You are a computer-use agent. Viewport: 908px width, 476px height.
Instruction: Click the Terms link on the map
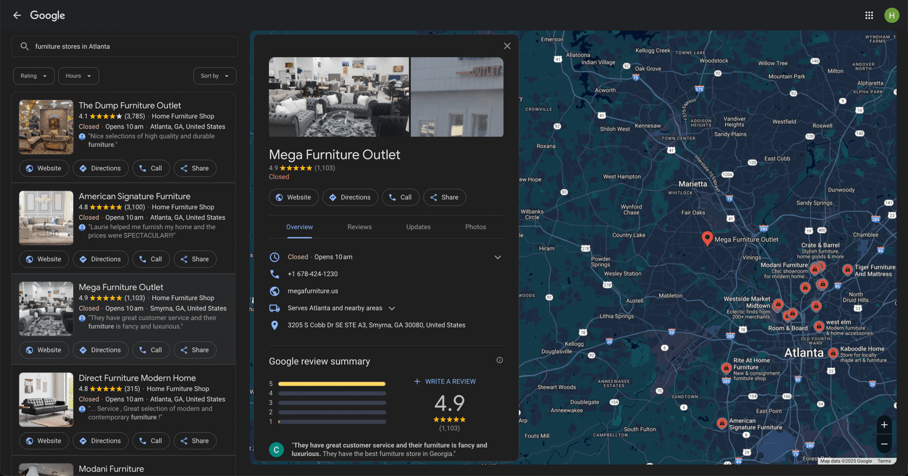(x=884, y=461)
